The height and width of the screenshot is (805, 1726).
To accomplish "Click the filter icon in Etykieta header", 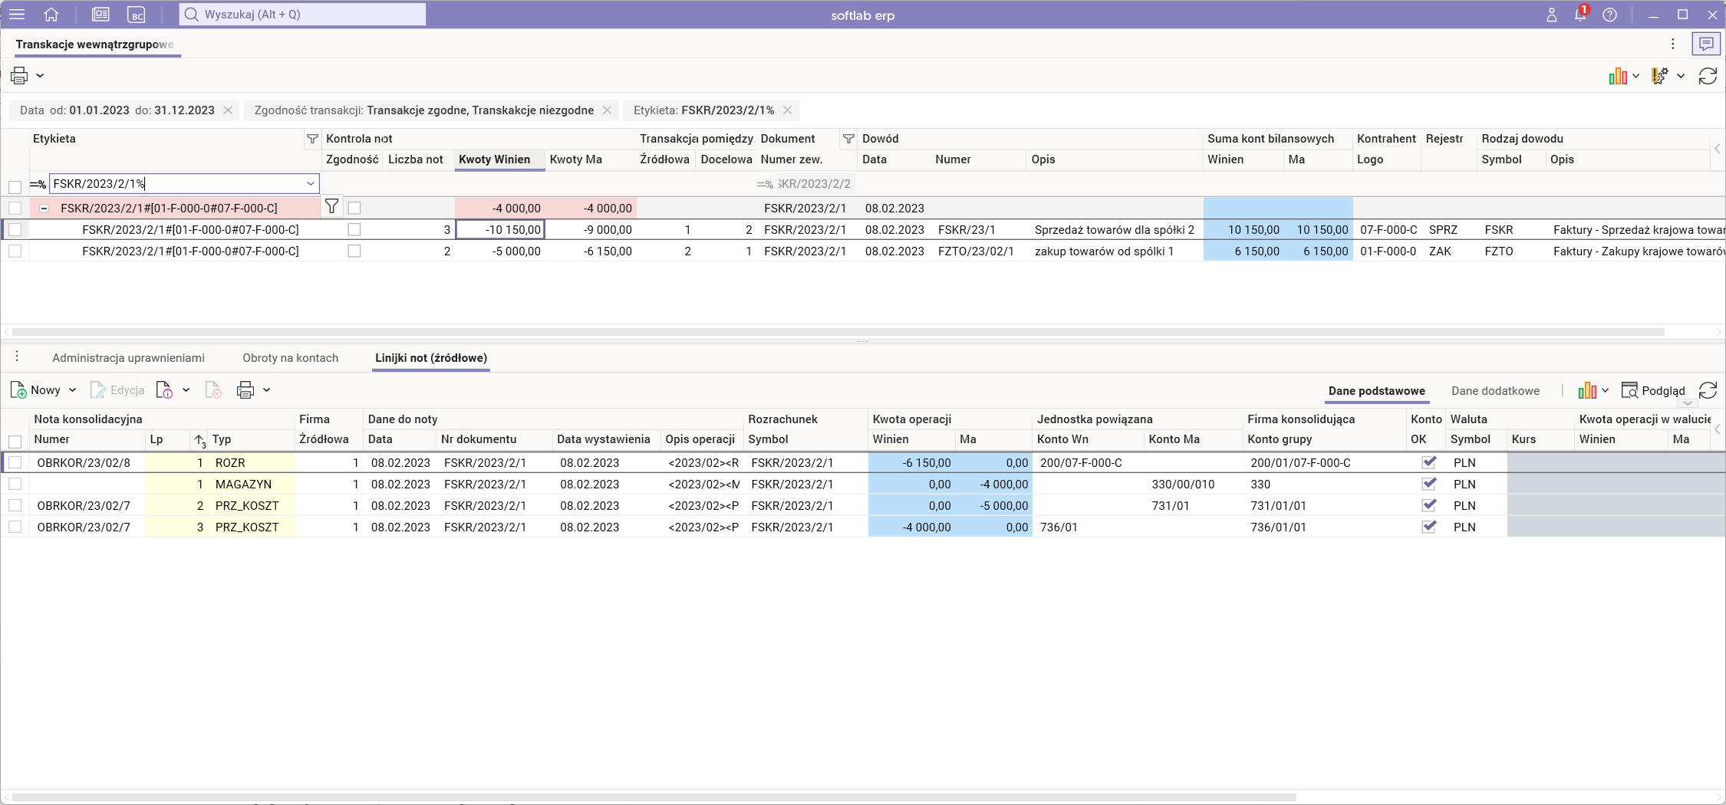I will pyautogui.click(x=312, y=139).
